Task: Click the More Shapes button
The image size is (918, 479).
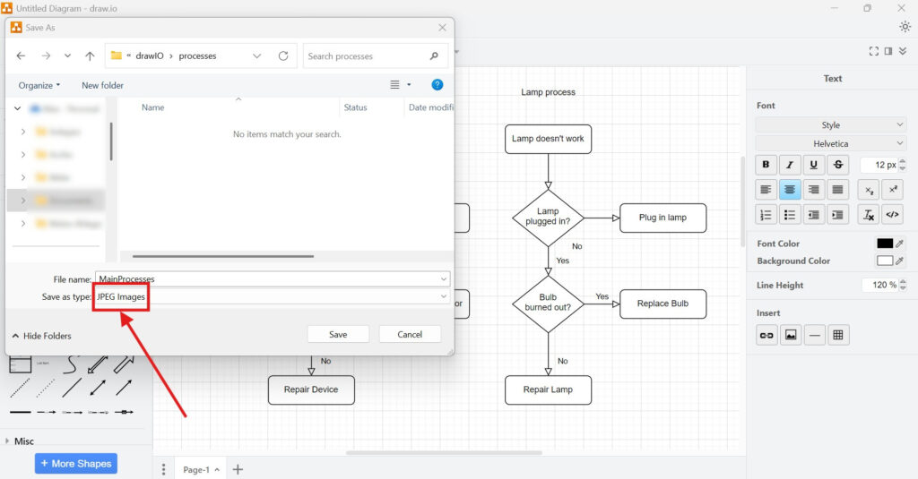Action: point(76,464)
